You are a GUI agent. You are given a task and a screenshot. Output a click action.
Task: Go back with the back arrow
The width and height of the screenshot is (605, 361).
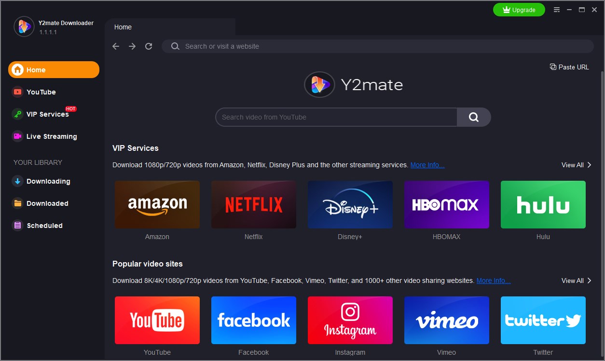(x=116, y=46)
